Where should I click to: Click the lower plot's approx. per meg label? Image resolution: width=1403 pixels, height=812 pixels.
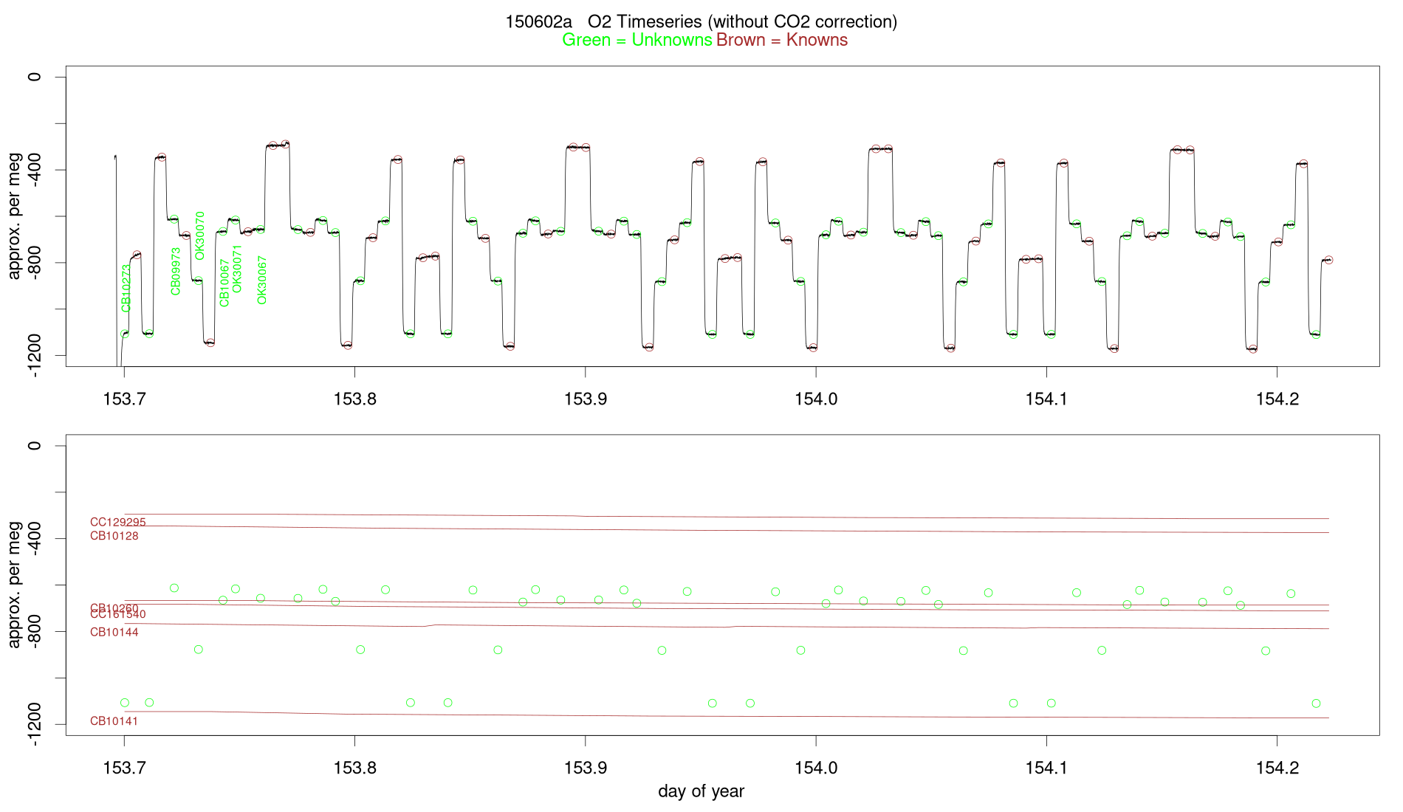[14, 585]
